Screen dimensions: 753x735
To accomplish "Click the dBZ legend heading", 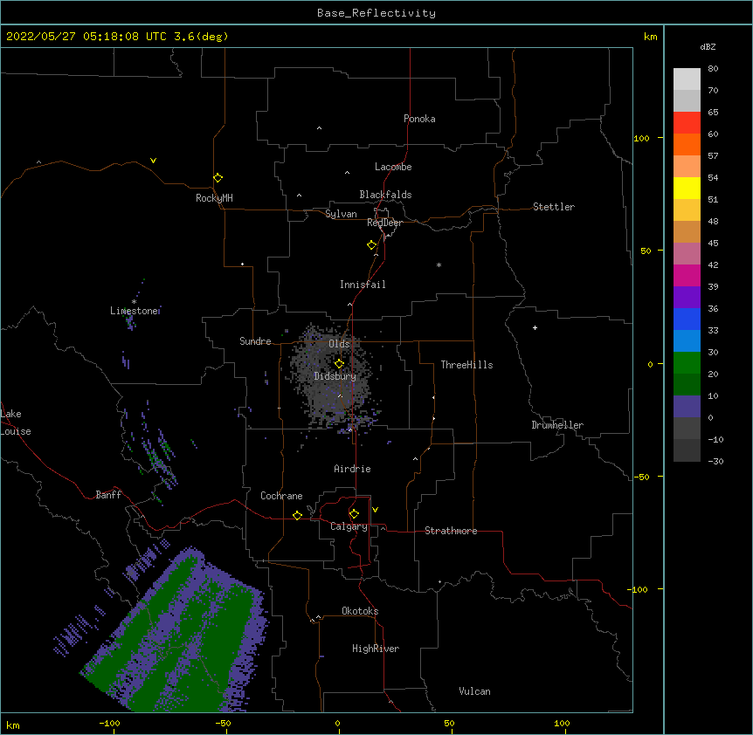I will 708,47.
